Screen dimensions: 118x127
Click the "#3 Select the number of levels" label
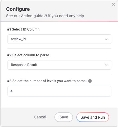(46, 81)
